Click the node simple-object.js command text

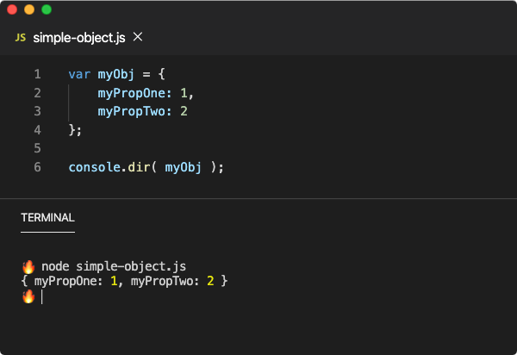tap(114, 266)
